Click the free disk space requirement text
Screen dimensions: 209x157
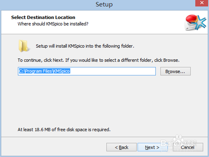tap(64, 130)
